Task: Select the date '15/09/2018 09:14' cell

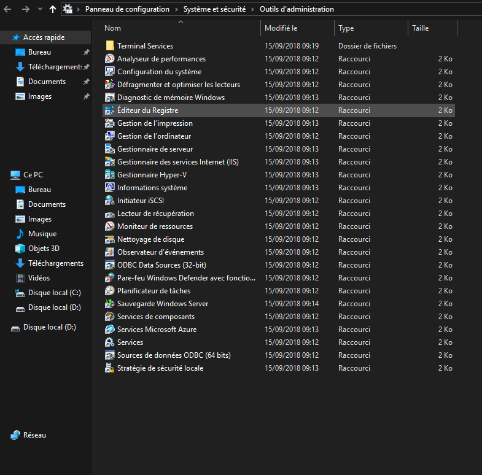Action: 292,304
